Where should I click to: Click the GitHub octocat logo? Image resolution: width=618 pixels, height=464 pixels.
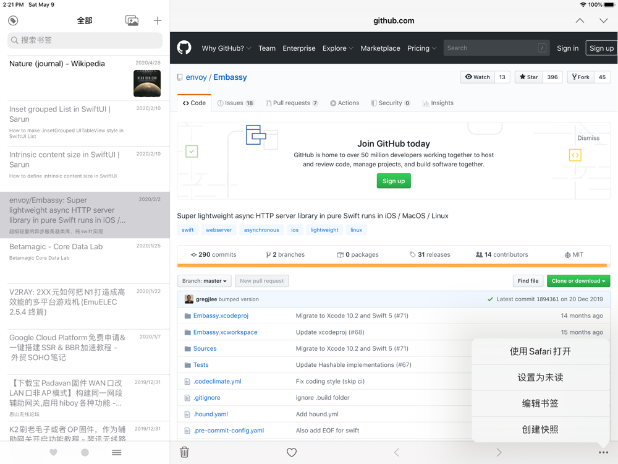point(184,48)
